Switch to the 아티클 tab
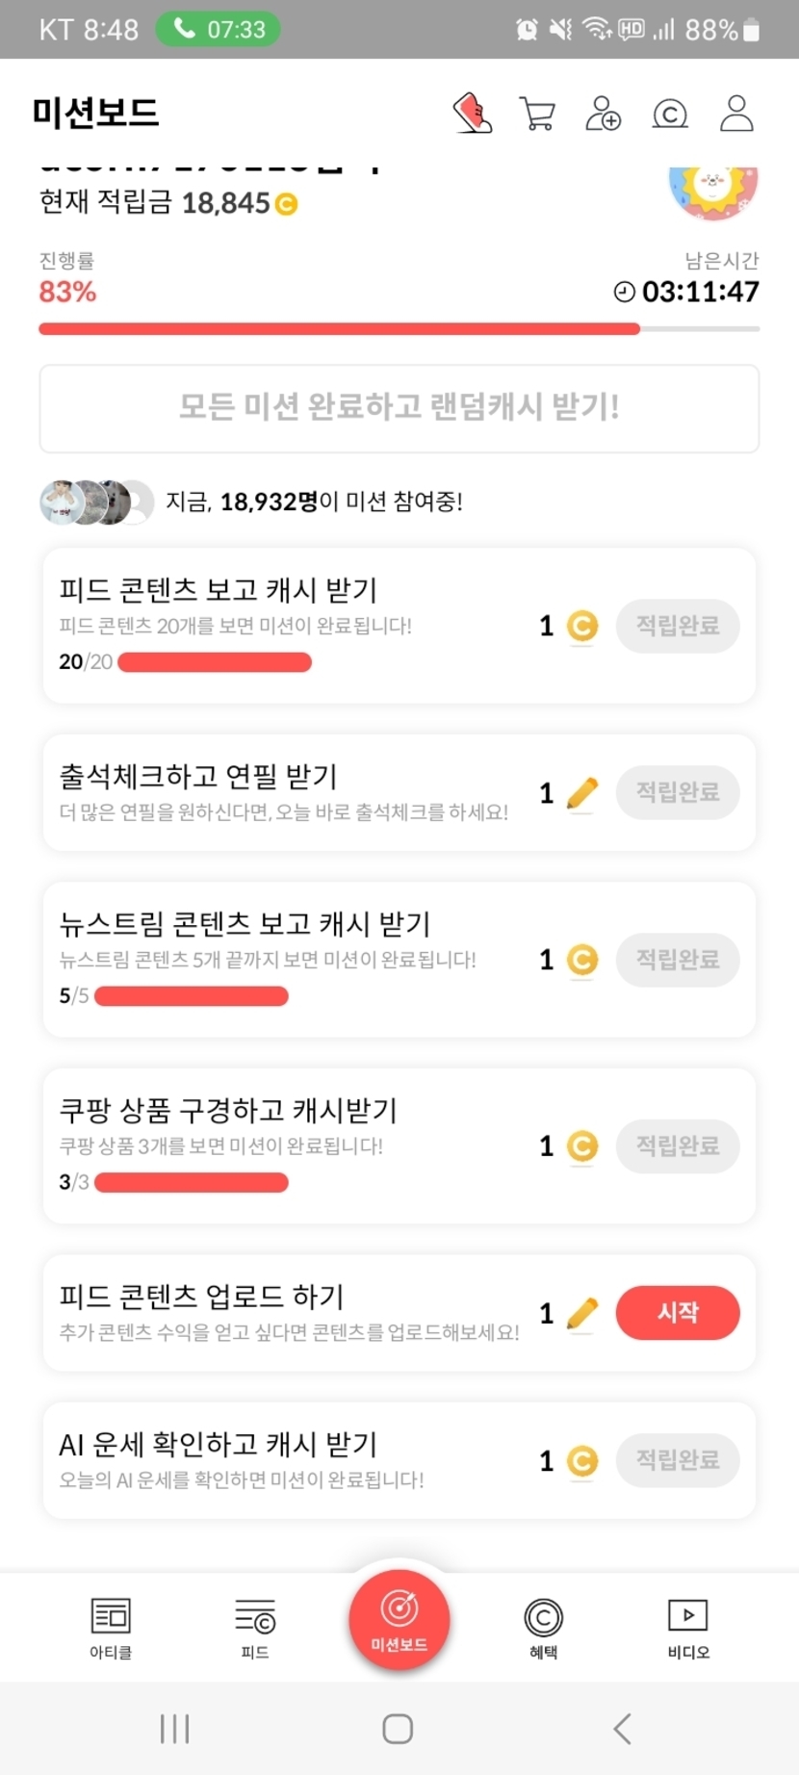The image size is (799, 1775). [111, 1628]
